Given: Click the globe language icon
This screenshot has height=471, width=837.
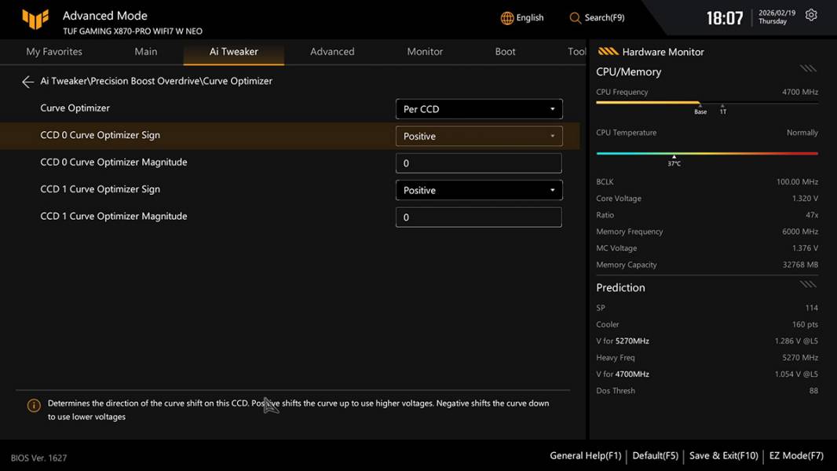Looking at the screenshot, I should point(507,18).
